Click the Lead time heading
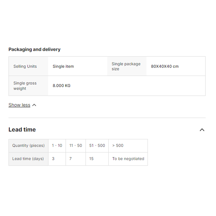Screen dimensions: 216x216 (x=22, y=130)
